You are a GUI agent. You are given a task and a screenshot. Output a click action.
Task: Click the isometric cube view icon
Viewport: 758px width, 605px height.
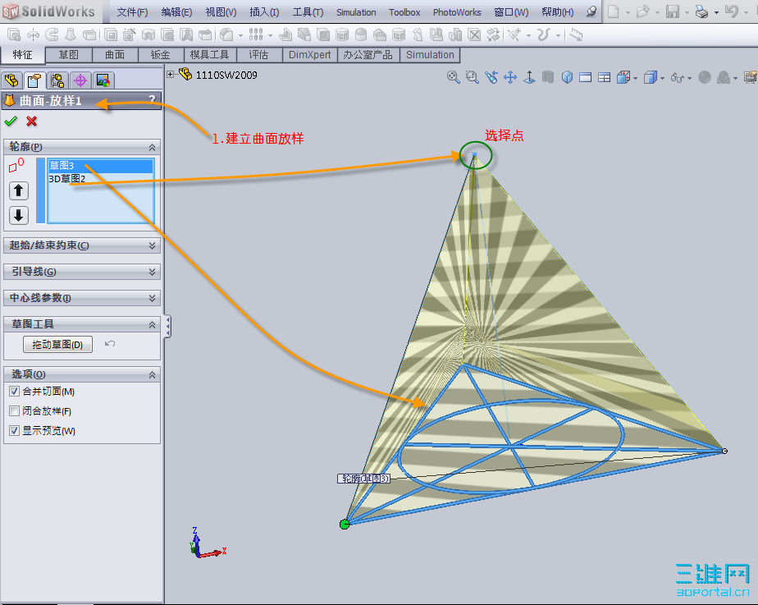567,77
